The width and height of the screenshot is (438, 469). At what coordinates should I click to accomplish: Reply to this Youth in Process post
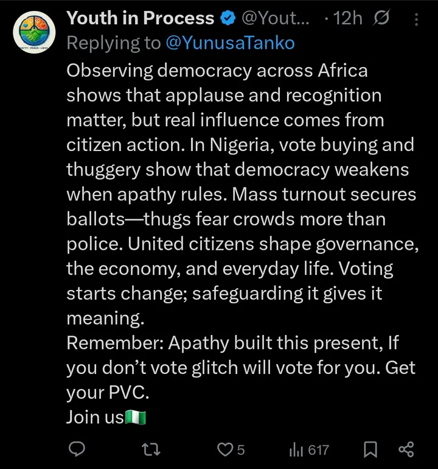77,450
